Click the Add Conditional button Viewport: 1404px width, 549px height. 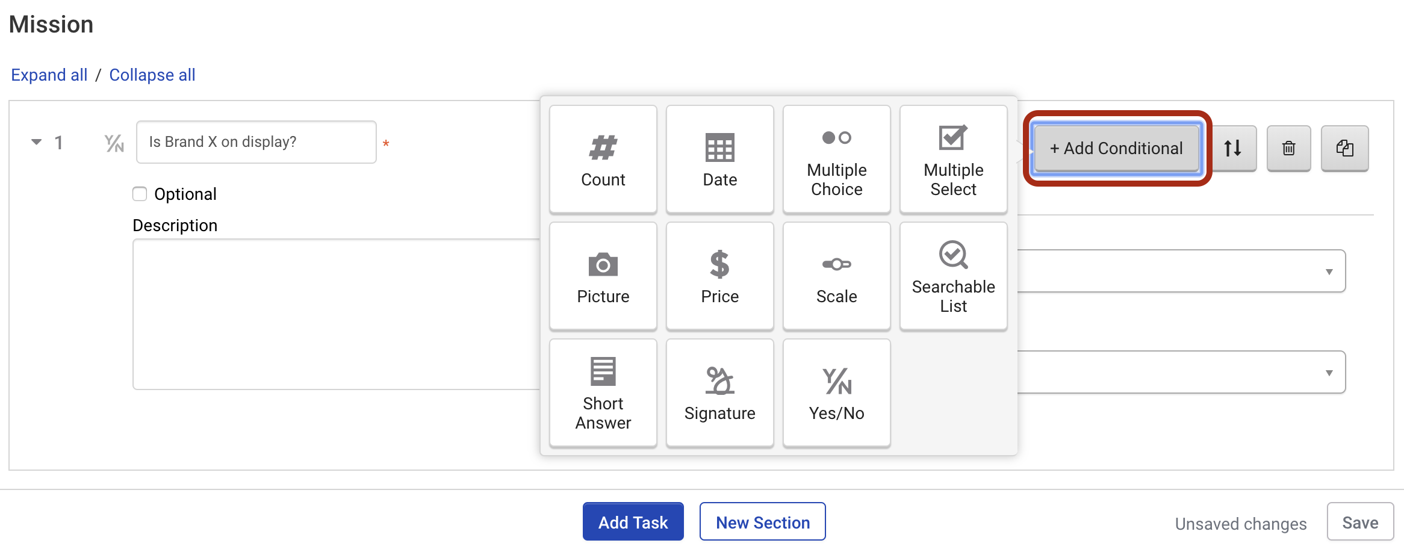[x=1117, y=148]
